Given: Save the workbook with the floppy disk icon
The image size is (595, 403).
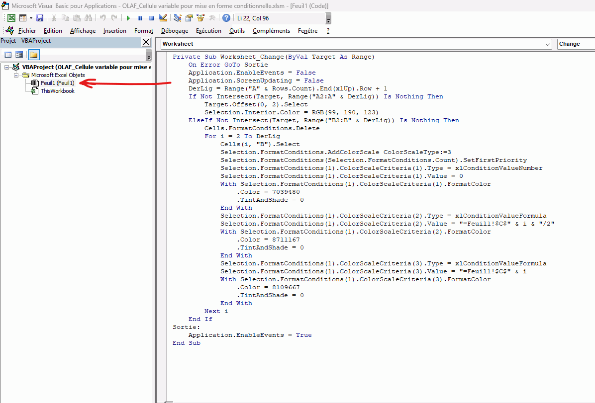Looking at the screenshot, I should pos(40,18).
